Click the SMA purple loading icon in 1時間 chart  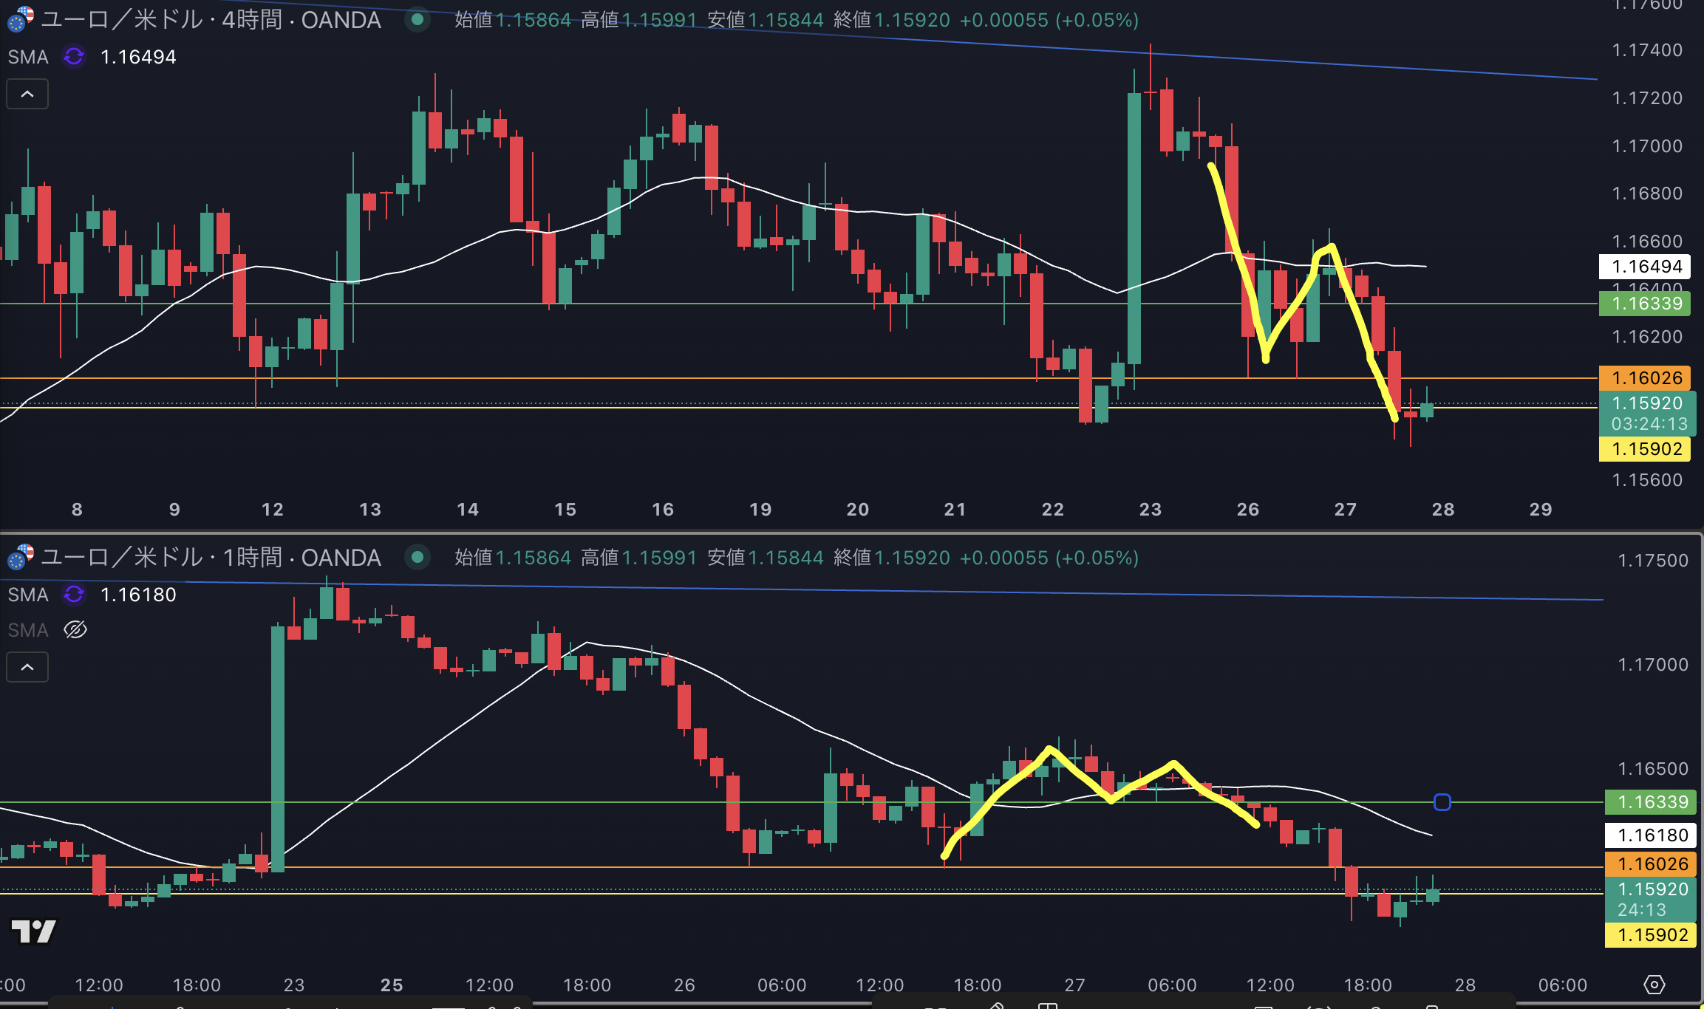74,595
